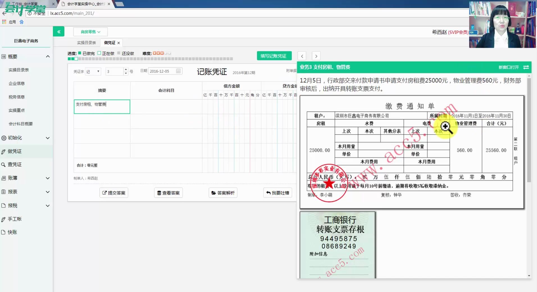537x292 pixels.
Task: Click the 概要 grid icon
Action: pos(4,56)
